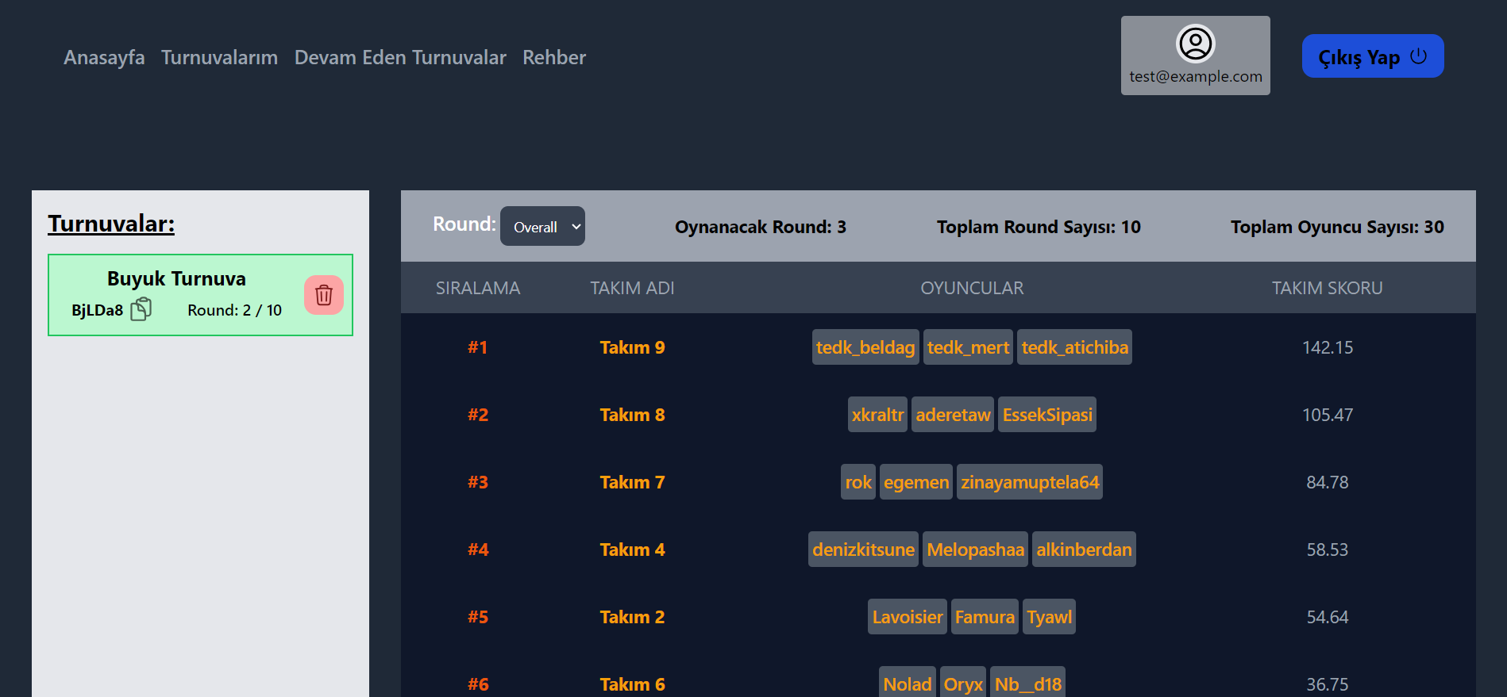
Task: Click ranking #5
Action: pyautogui.click(x=478, y=617)
